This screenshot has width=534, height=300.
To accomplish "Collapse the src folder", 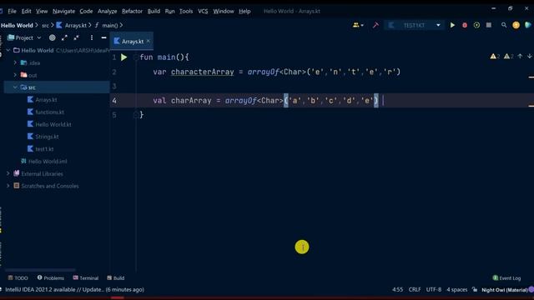I will 15,87.
